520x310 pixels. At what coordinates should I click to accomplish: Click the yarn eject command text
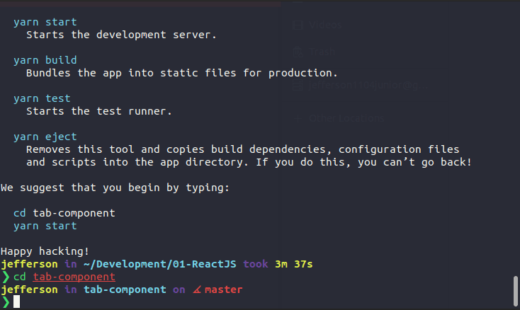coord(45,137)
